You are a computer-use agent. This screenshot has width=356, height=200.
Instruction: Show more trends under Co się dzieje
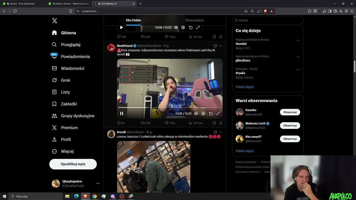[x=244, y=87]
